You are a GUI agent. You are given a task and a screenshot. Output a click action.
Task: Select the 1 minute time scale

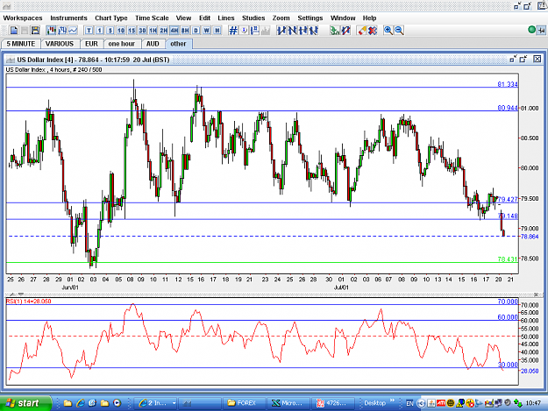(100, 31)
